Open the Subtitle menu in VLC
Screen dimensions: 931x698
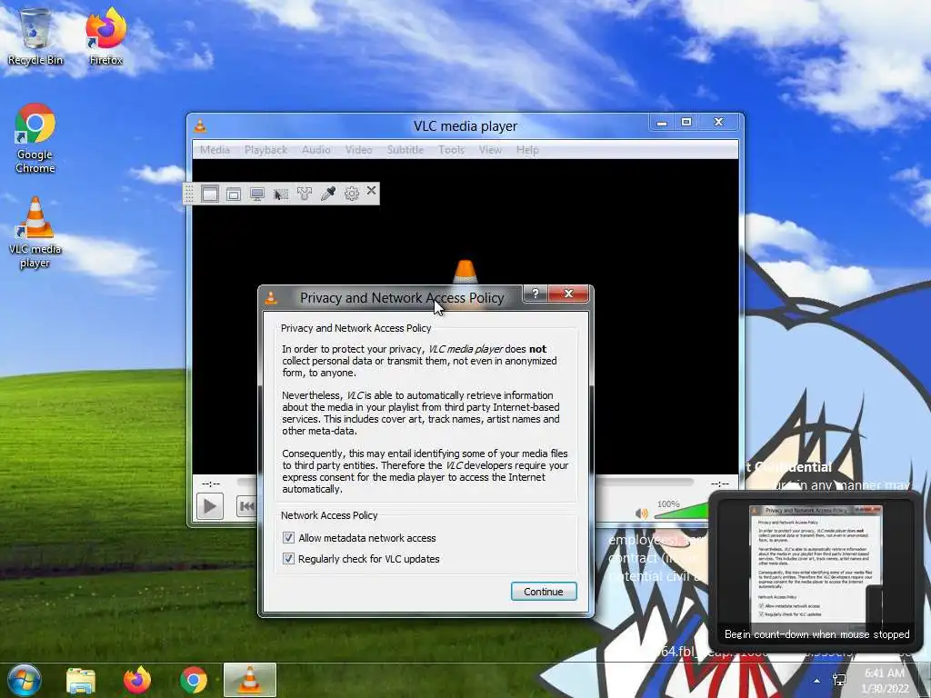[x=405, y=150]
